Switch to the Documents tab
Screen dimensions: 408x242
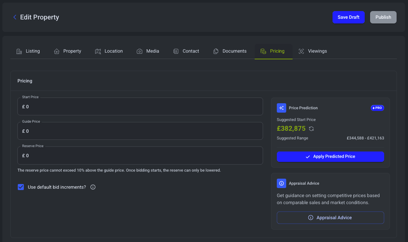(230, 51)
